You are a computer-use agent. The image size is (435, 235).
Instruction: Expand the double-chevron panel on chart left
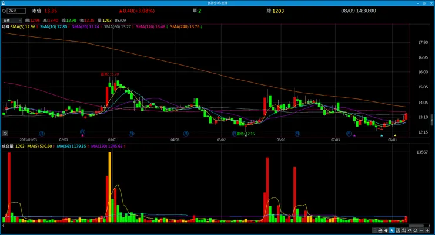(x=5, y=133)
